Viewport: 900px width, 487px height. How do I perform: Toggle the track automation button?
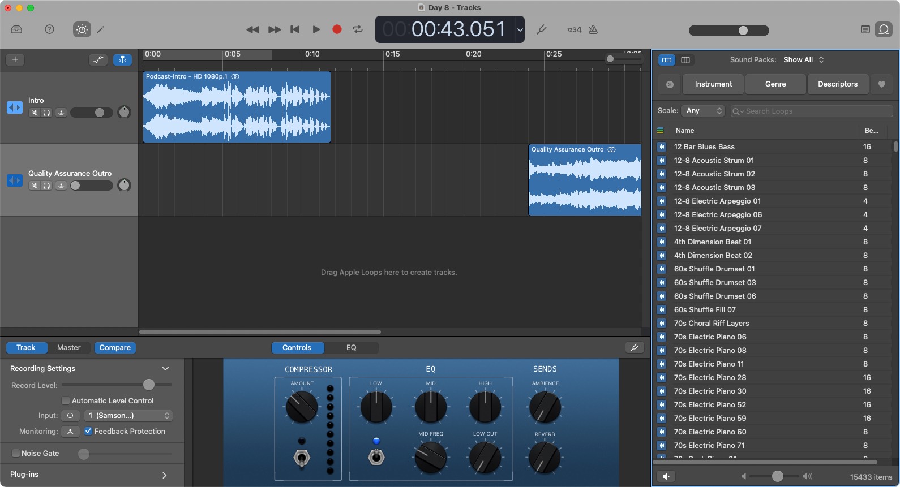point(98,59)
